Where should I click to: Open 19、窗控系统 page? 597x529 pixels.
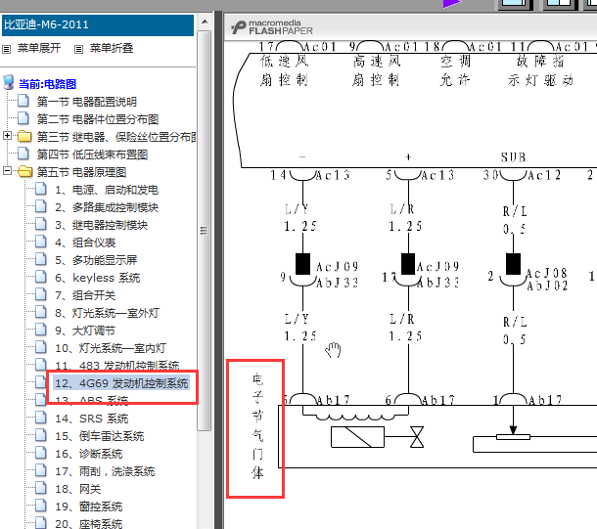point(89,507)
